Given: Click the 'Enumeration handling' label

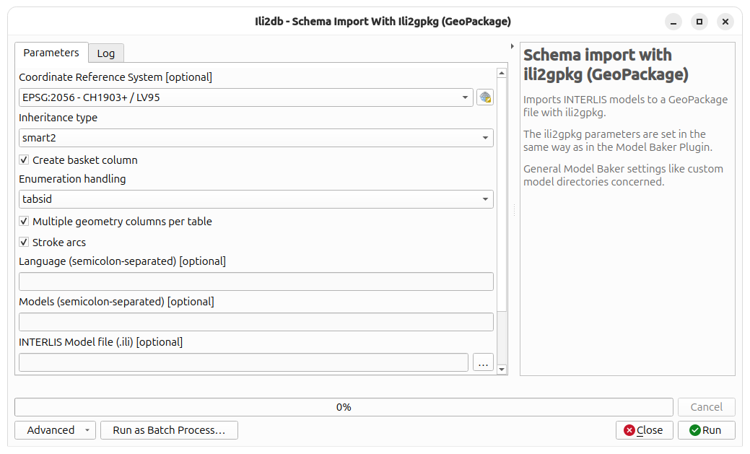Looking at the screenshot, I should [72, 179].
